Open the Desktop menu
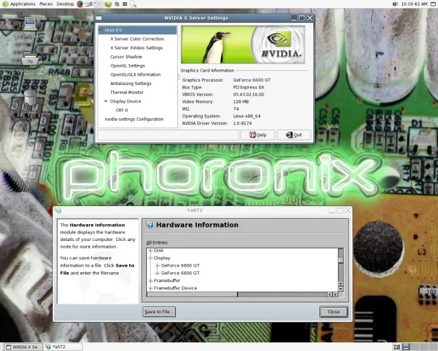The width and height of the screenshot is (438, 351). click(x=65, y=4)
